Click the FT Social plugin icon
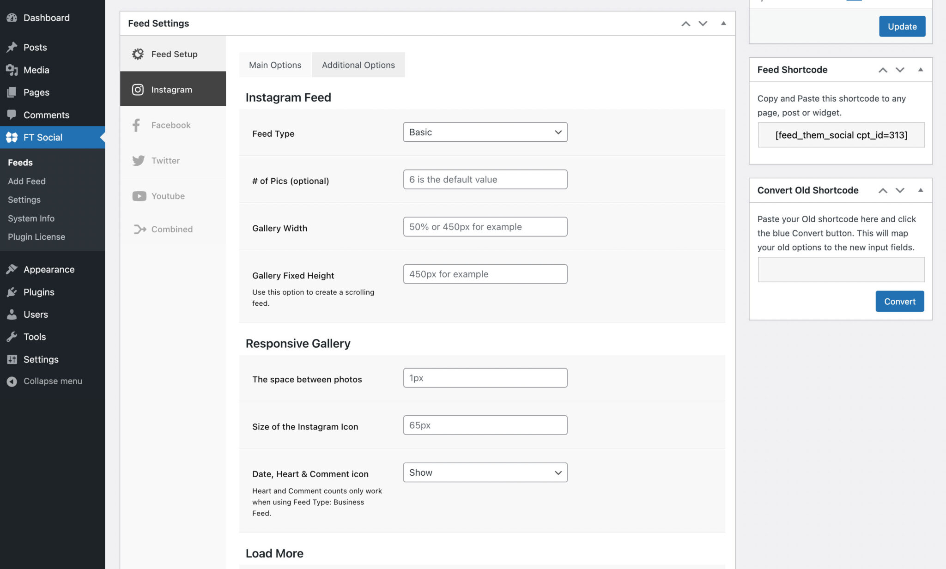946x569 pixels. 12,137
